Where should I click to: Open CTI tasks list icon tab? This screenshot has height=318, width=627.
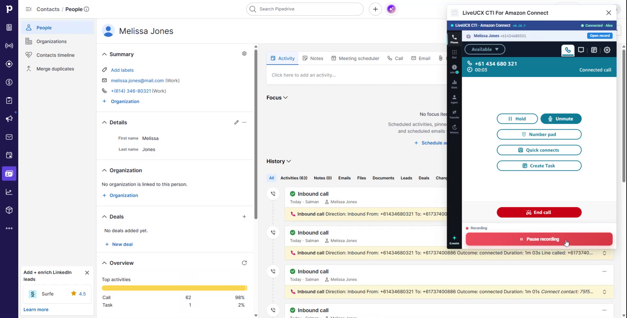point(594,50)
